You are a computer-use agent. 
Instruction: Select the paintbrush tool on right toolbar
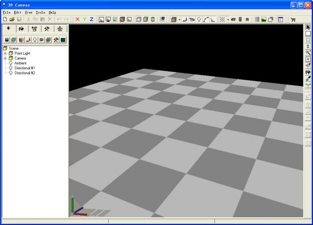click(x=308, y=65)
